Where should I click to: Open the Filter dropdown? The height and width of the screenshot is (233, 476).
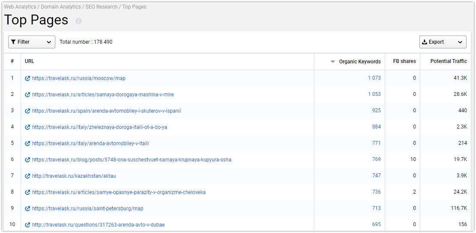[32, 42]
